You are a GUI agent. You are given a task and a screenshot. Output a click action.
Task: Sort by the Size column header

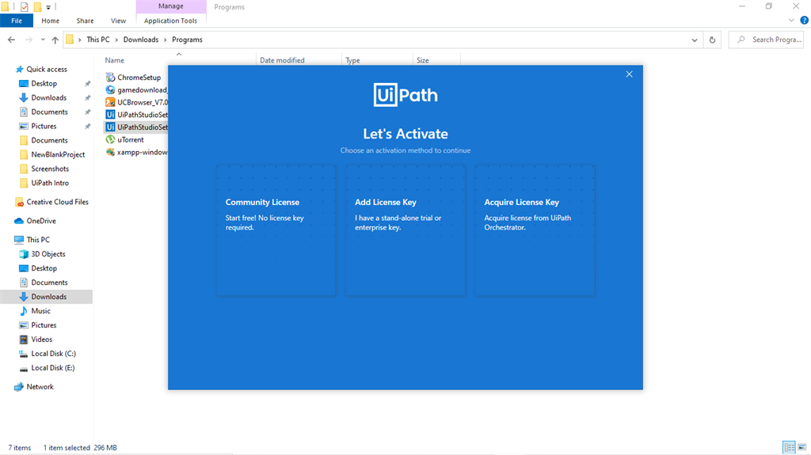click(423, 60)
